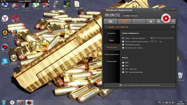Open the Корзина recycle bin icon
187x105 pixels.
tap(180, 77)
